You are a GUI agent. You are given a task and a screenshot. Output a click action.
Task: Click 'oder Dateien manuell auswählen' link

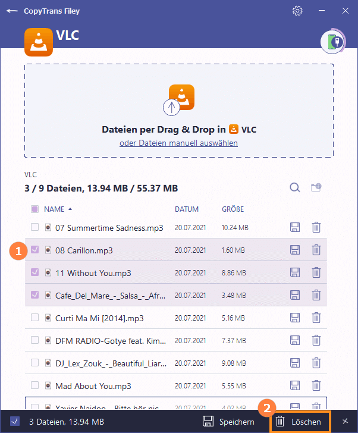click(178, 143)
